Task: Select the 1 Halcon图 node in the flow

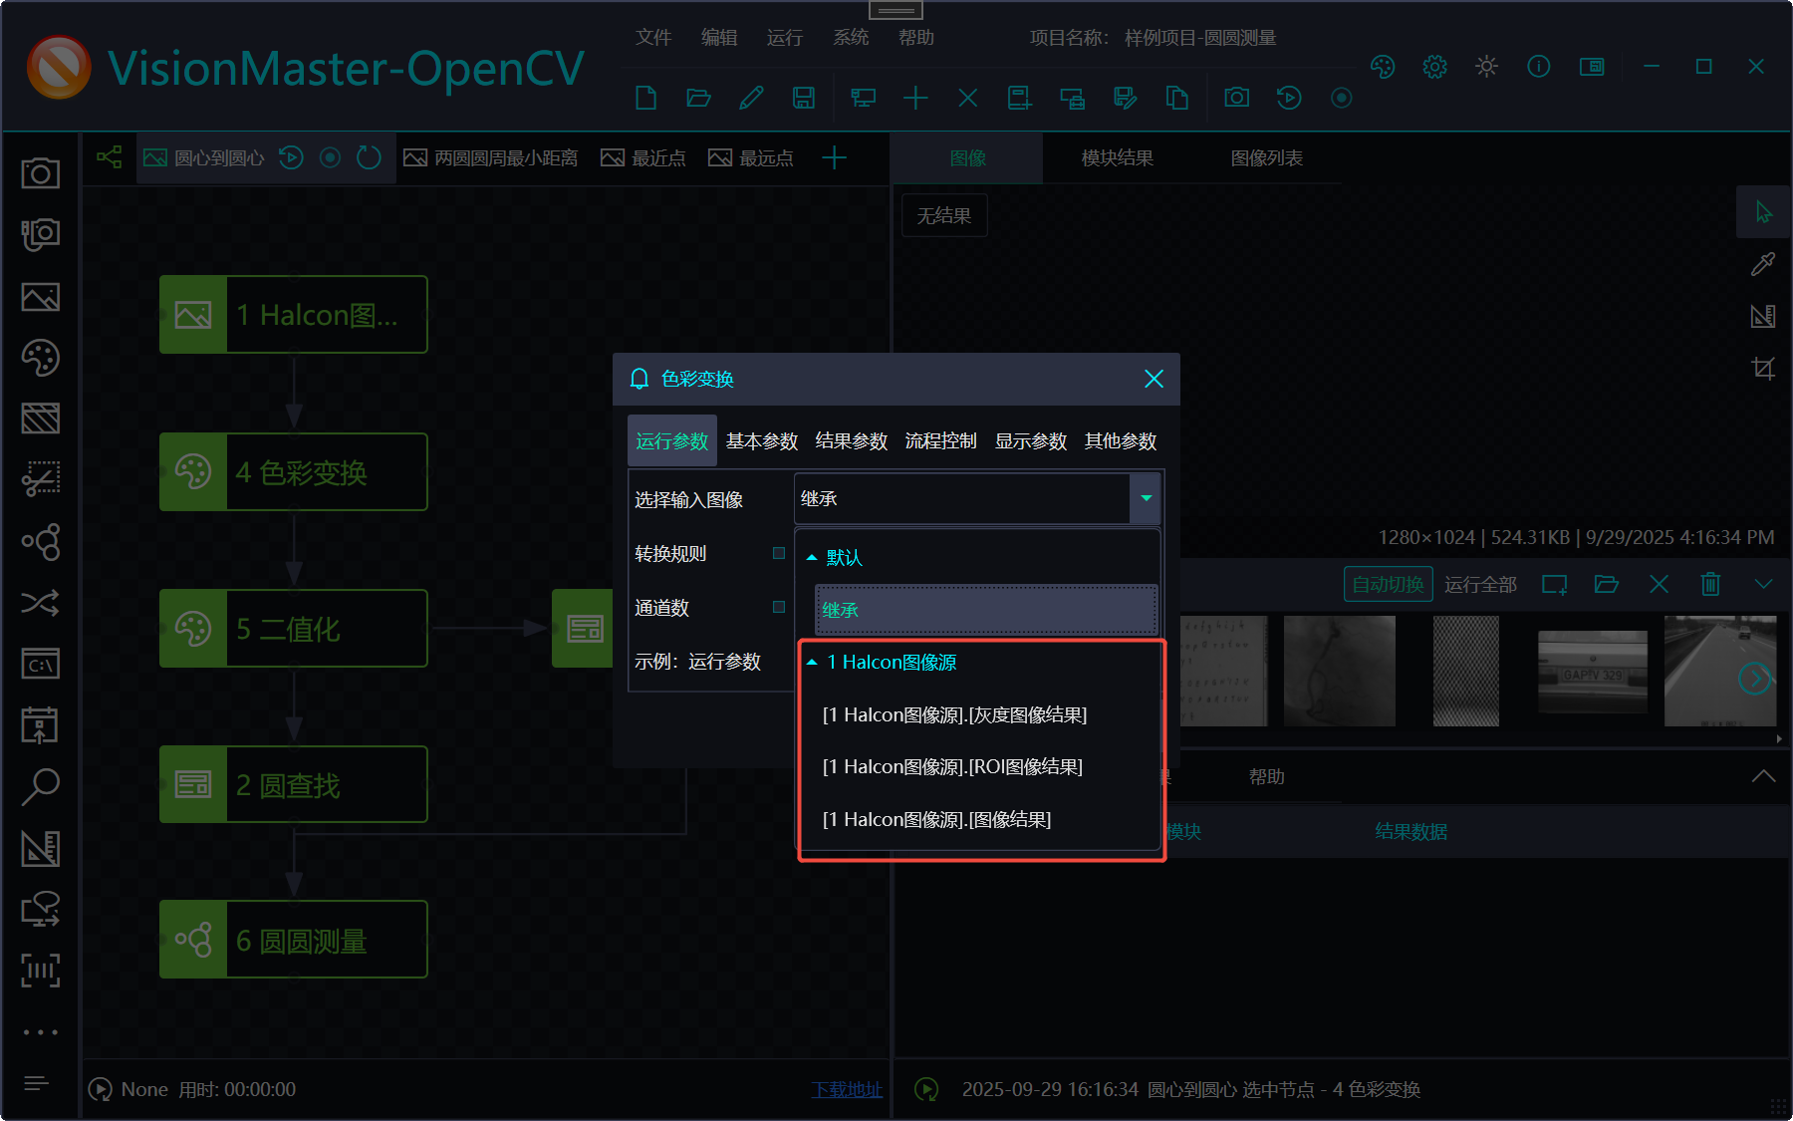Action: [294, 315]
